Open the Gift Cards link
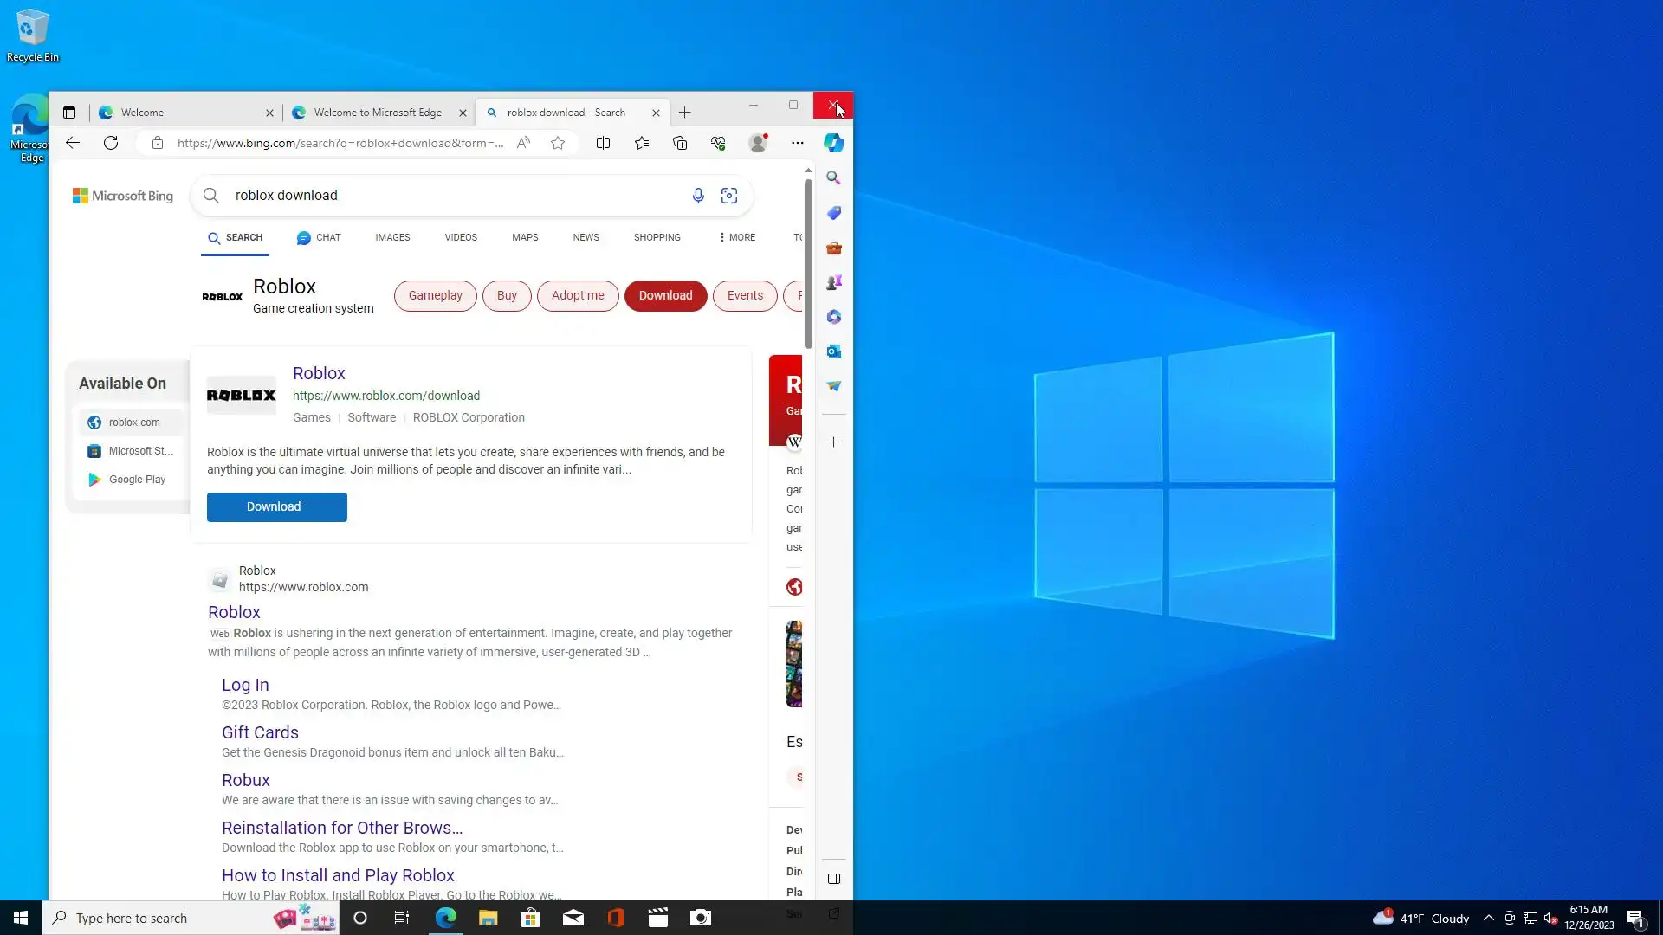Viewport: 1663px width, 935px height. point(260,732)
